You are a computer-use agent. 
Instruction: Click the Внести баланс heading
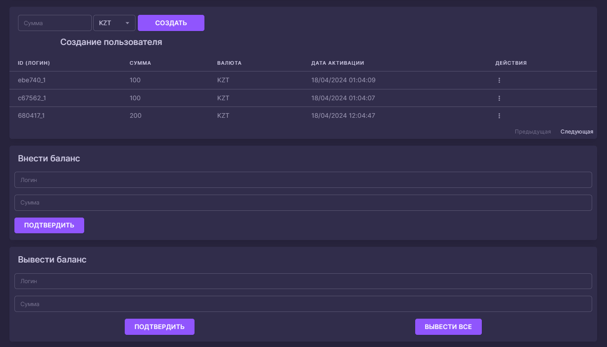click(49, 158)
